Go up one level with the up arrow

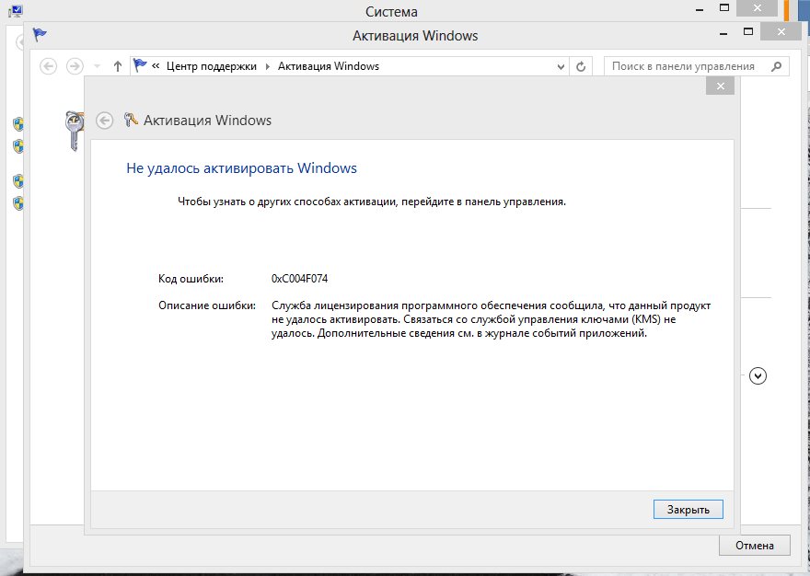pyautogui.click(x=118, y=66)
